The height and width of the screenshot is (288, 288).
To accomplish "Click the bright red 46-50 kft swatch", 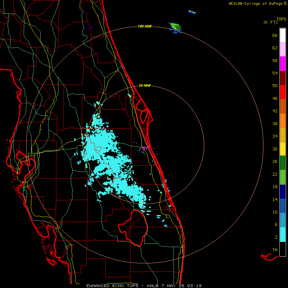I will (x=283, y=92).
